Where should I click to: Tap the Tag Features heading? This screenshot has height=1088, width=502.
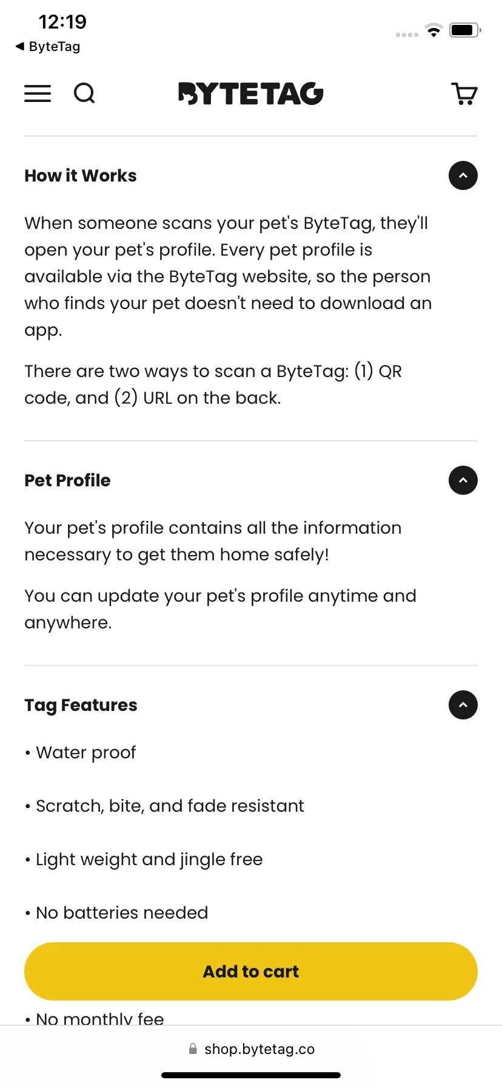tap(81, 705)
